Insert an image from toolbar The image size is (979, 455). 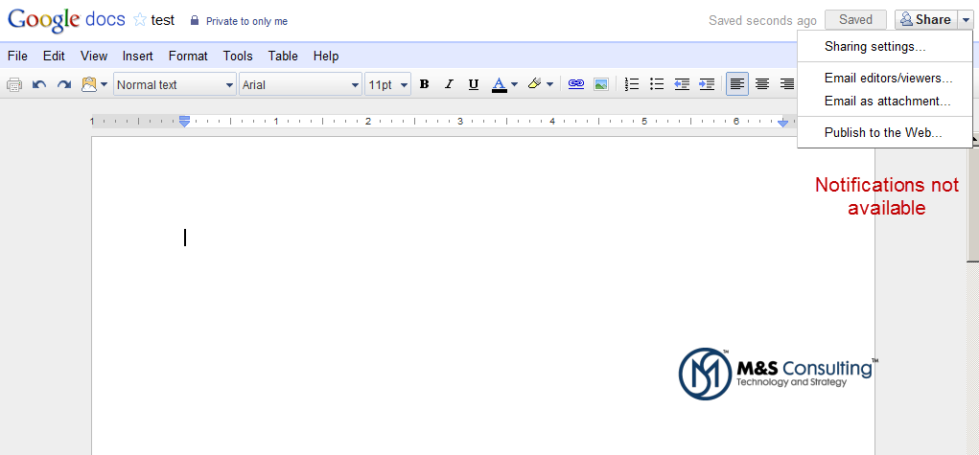pos(600,84)
